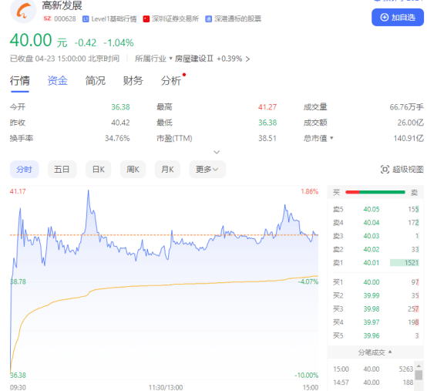Open the 所属行业 dropdown arrow
This screenshot has height=391, width=427.
point(171,59)
